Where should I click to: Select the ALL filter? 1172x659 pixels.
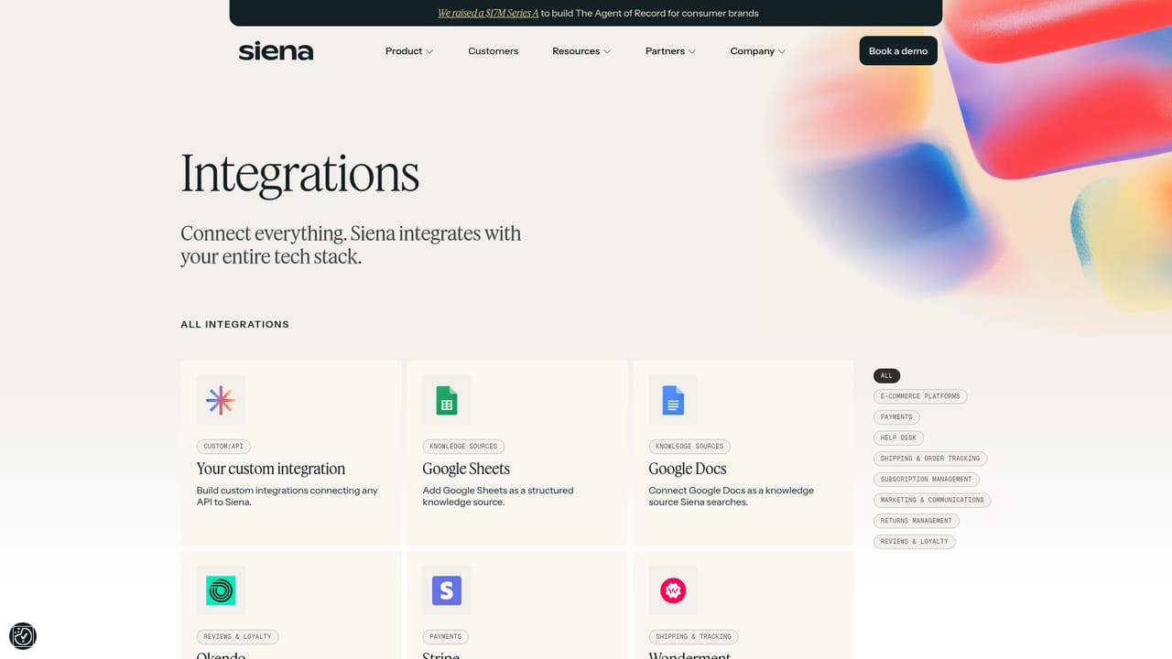coord(886,375)
